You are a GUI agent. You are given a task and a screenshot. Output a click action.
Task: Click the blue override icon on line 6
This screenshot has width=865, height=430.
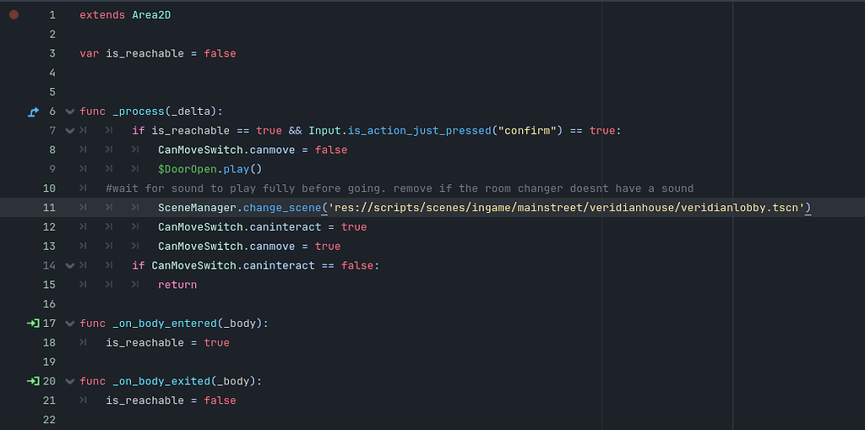tap(34, 112)
